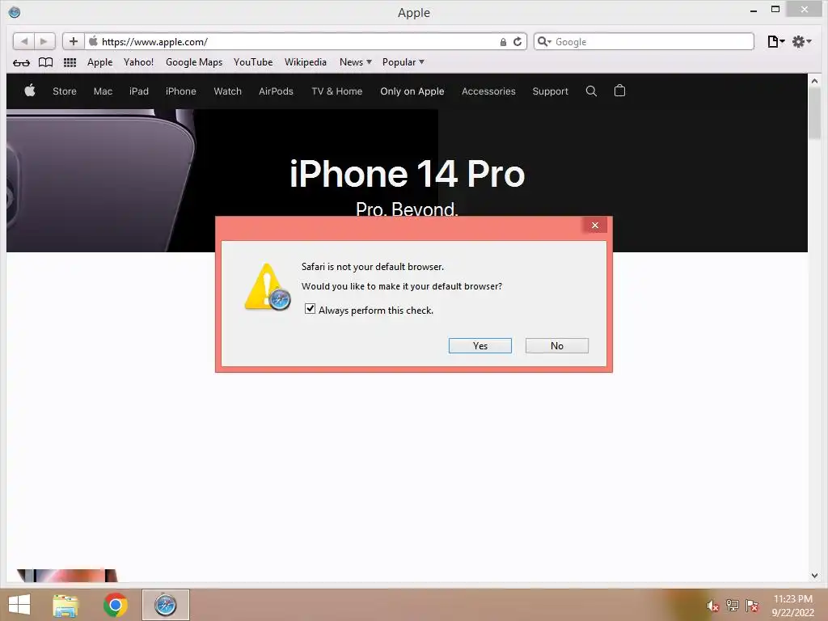828x621 pixels.
Task: Open the Watch nav item
Action: (227, 91)
